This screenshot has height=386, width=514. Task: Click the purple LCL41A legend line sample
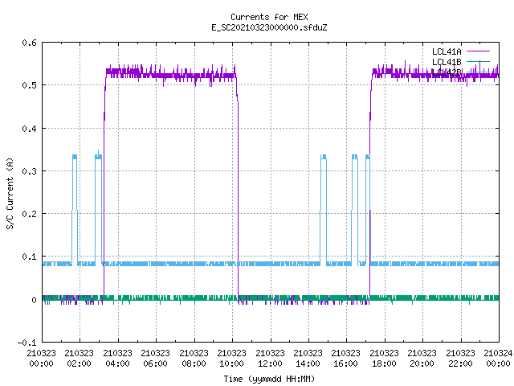tap(478, 51)
